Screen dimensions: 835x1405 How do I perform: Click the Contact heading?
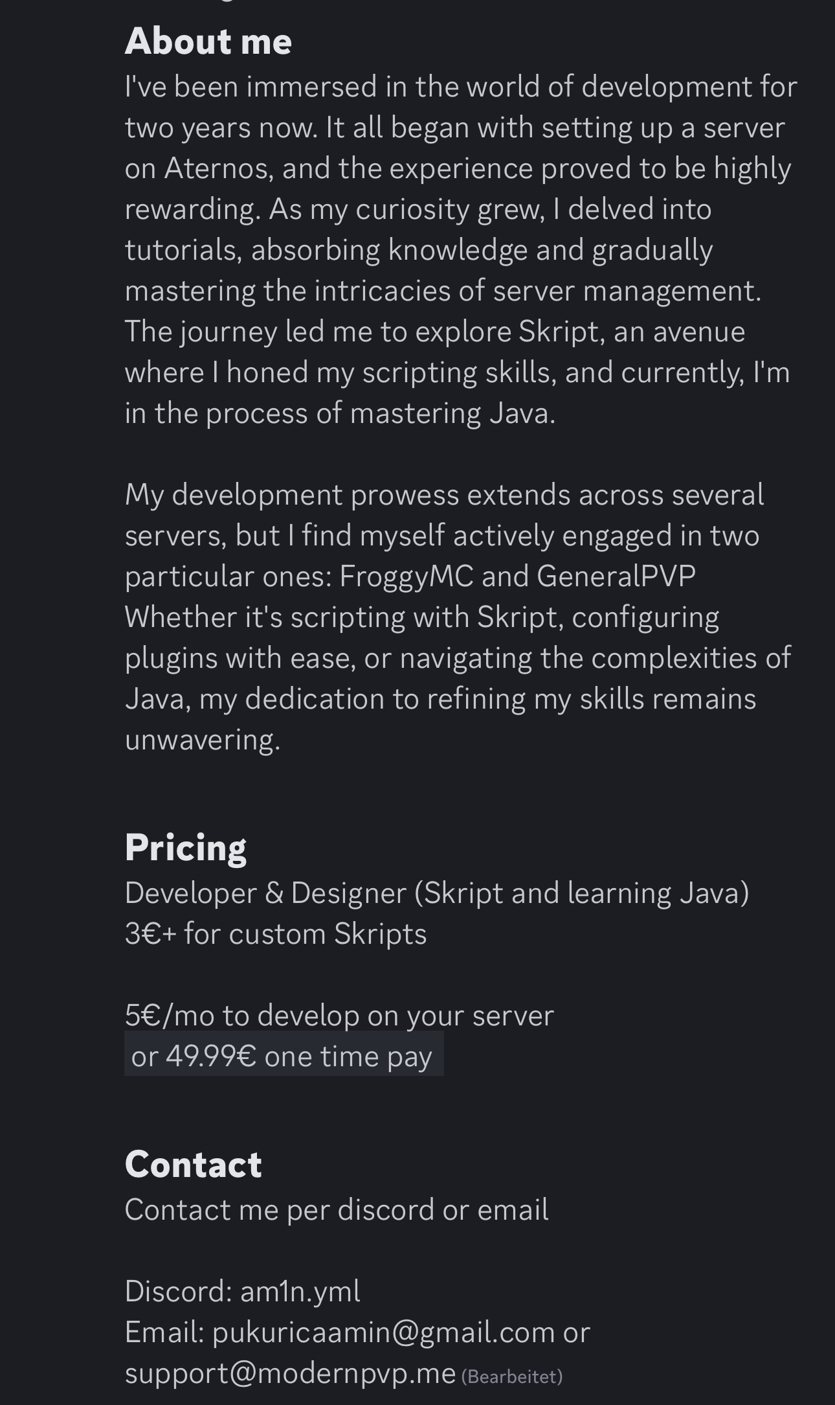(x=193, y=1164)
